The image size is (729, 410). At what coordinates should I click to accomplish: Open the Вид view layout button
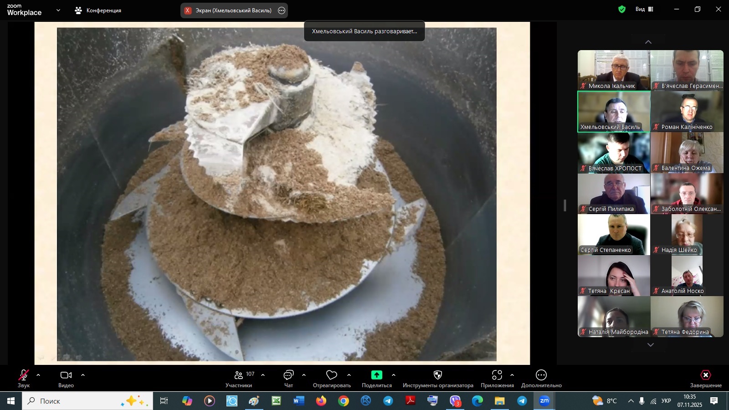pos(644,9)
